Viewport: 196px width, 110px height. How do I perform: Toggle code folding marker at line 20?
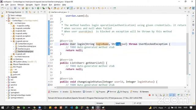pos(53,22)
